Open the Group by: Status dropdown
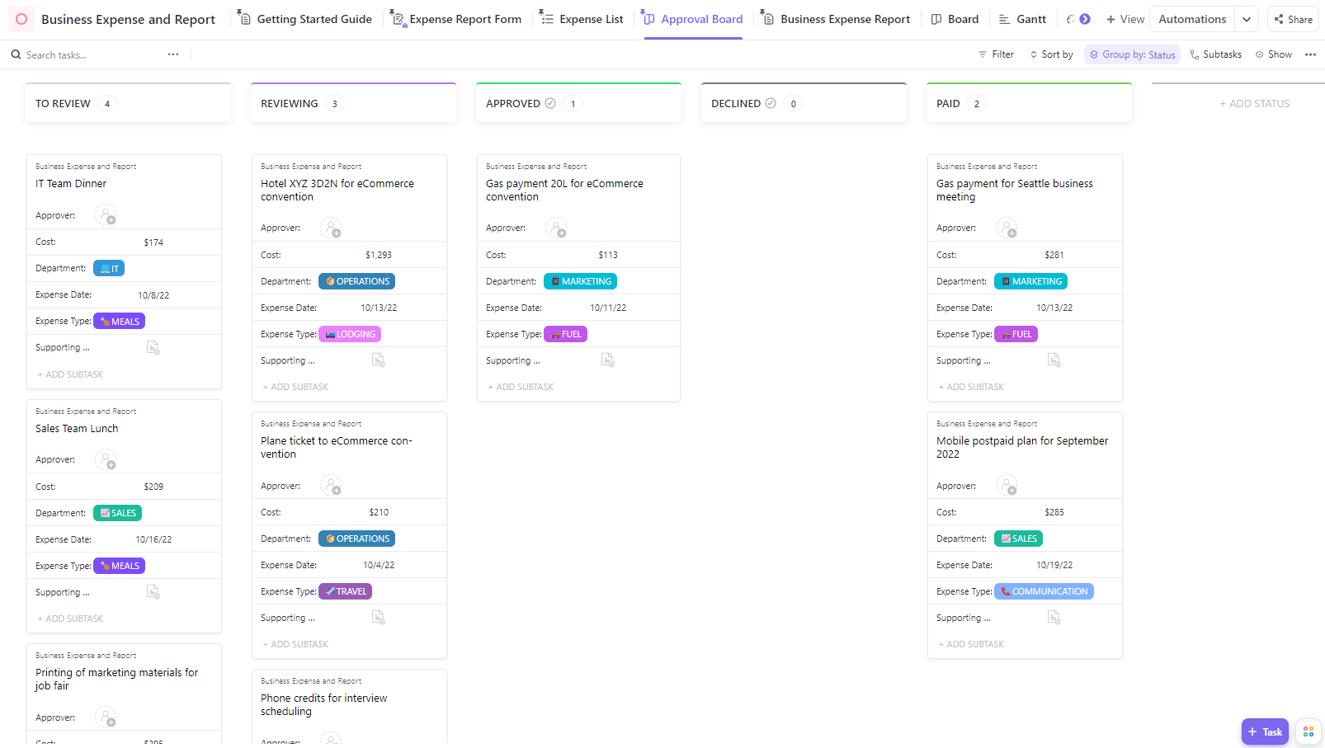Viewport: 1325px width, 748px height. point(1132,54)
